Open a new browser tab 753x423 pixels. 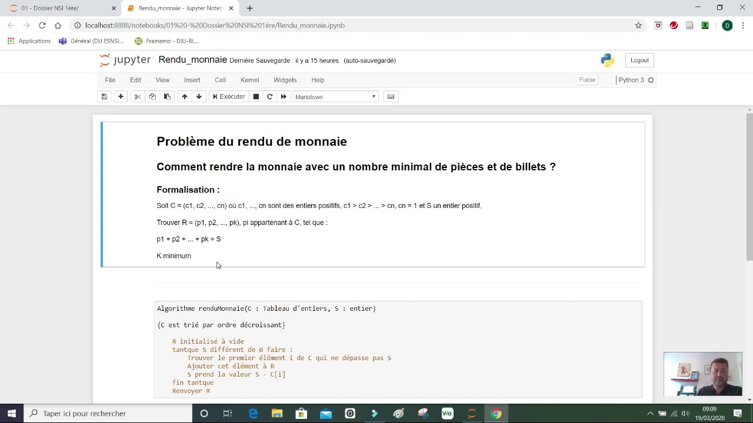coord(249,8)
